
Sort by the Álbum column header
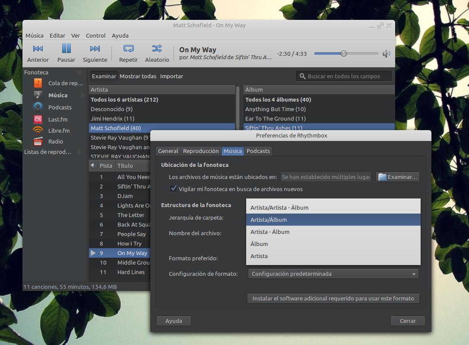[319, 89]
